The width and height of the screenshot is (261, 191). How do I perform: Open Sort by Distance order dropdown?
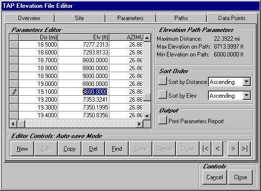coord(247,82)
